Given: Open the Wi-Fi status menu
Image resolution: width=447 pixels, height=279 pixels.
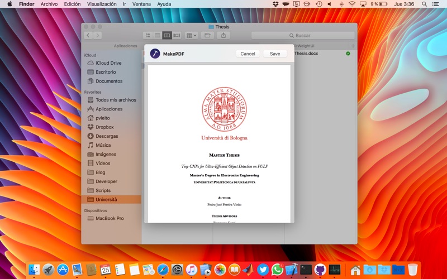Looking at the screenshot, I should point(352,4).
